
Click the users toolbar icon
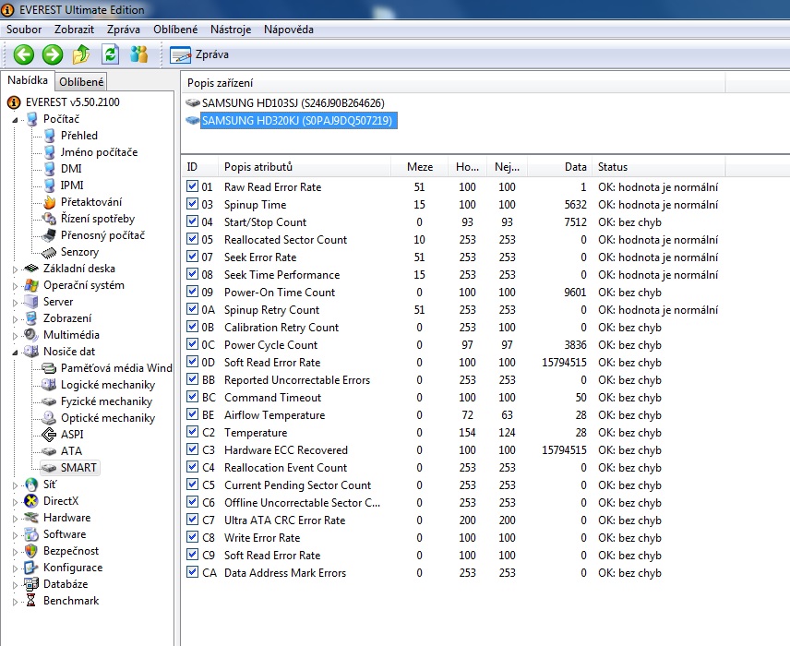pos(139,54)
